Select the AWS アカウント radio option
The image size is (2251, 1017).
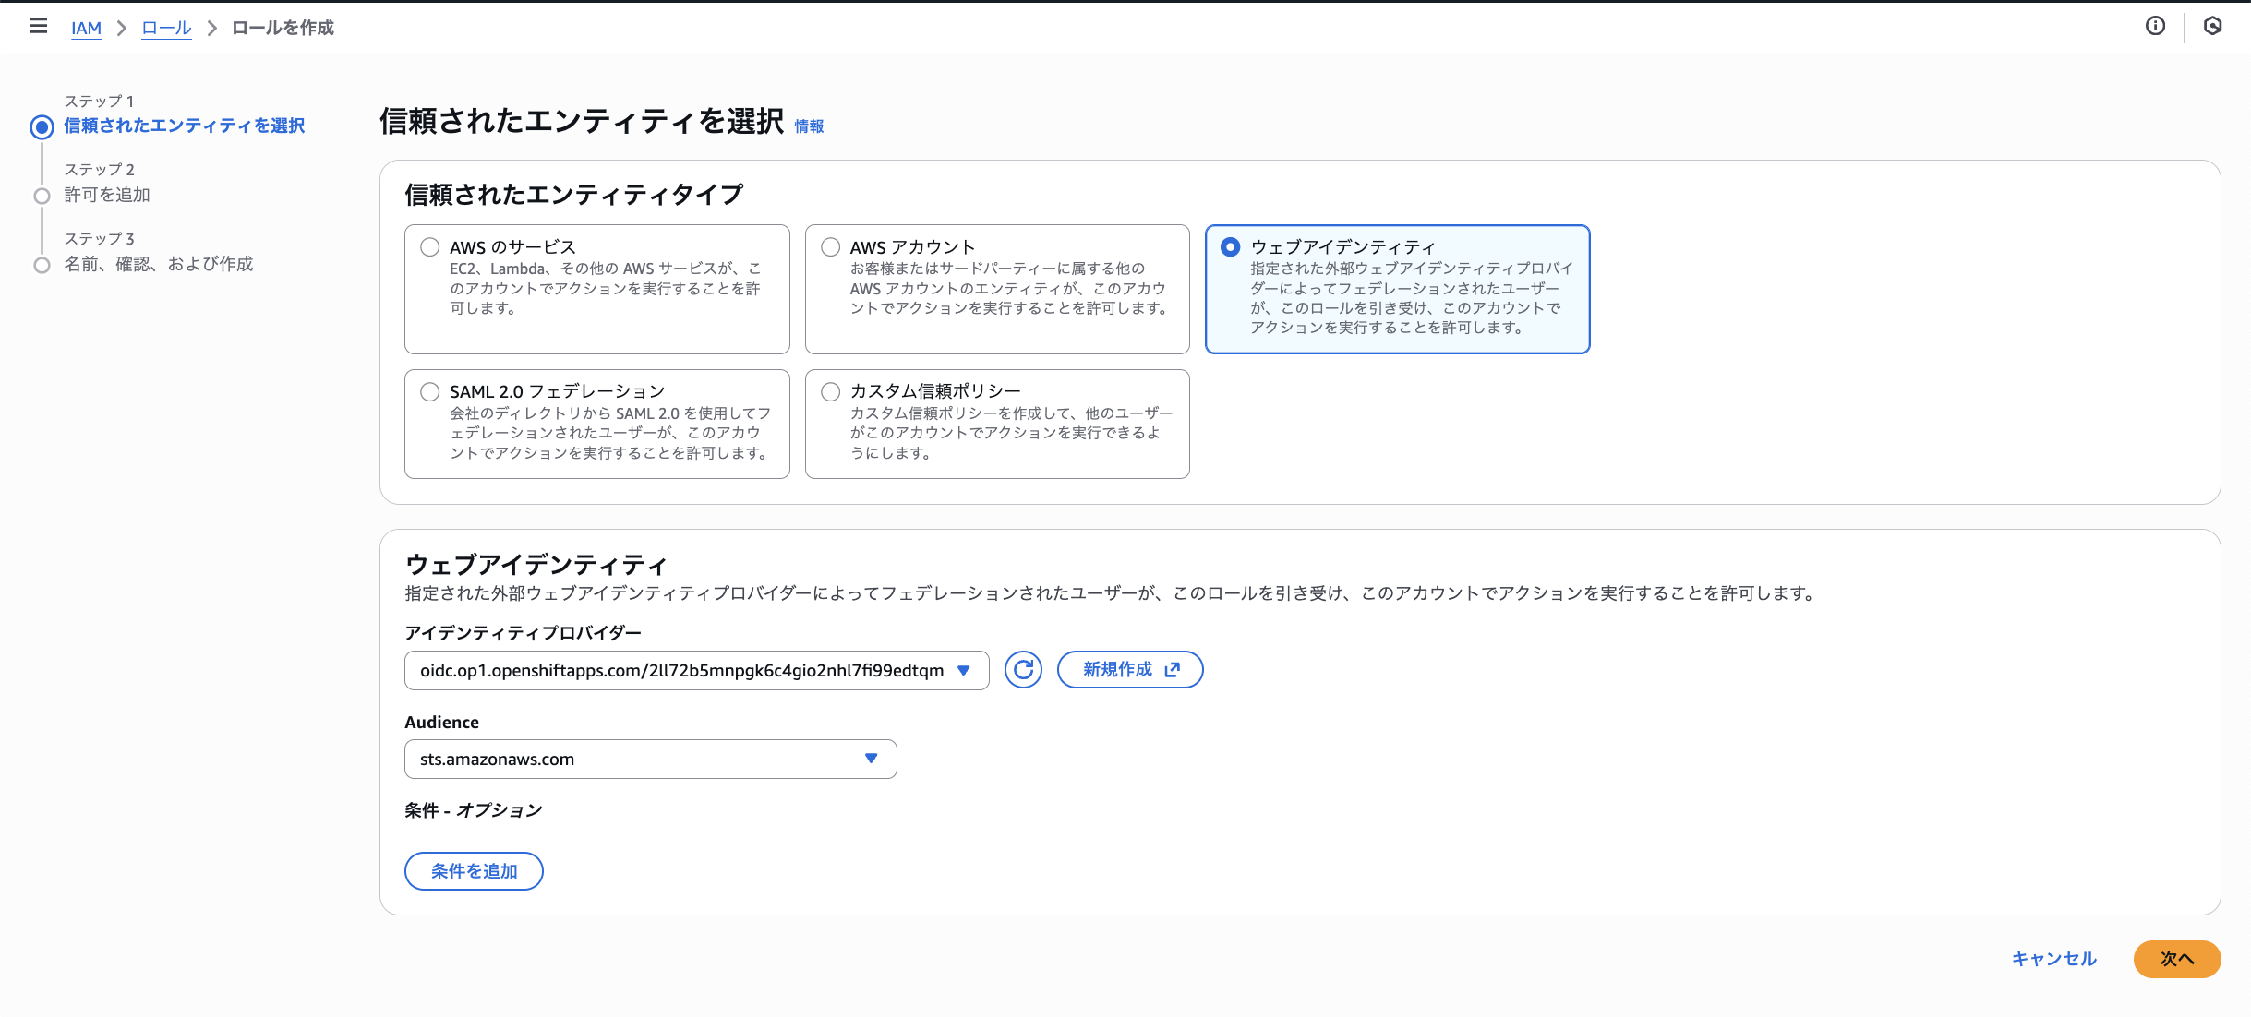point(831,247)
